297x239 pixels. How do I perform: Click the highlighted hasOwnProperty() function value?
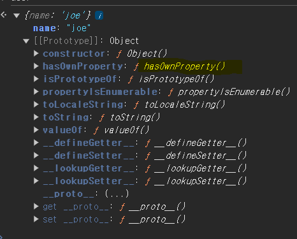[x=184, y=66]
